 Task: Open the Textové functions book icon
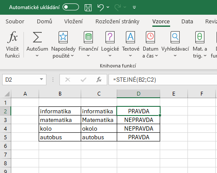[x=131, y=37]
